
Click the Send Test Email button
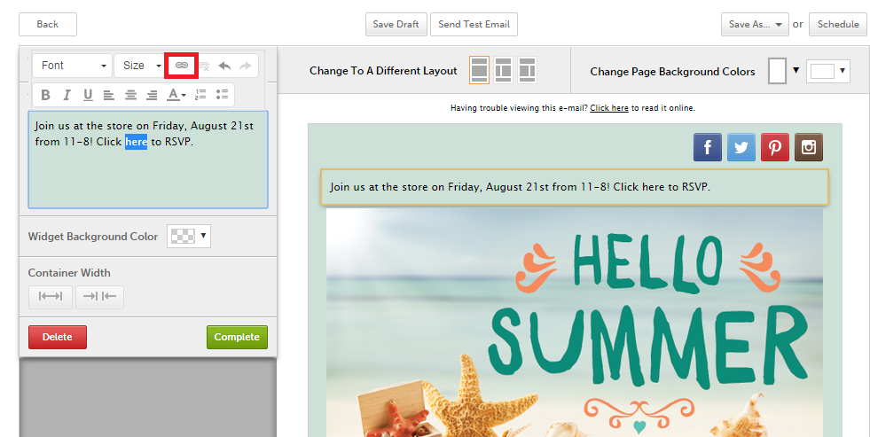pyautogui.click(x=474, y=25)
